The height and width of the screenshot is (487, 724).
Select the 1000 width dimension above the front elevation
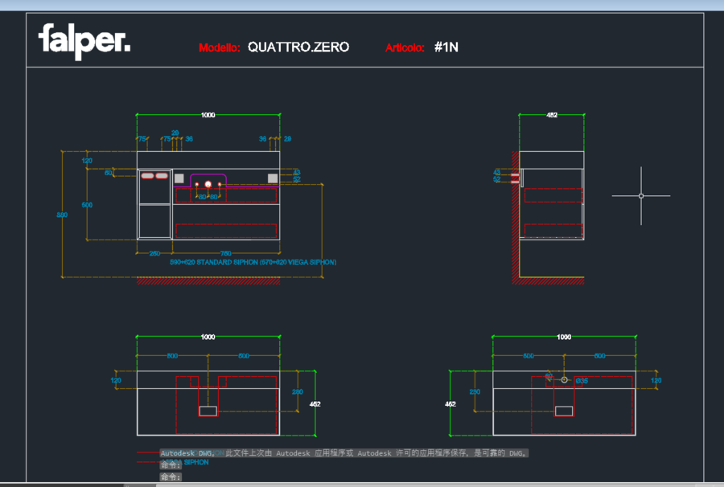click(x=208, y=115)
